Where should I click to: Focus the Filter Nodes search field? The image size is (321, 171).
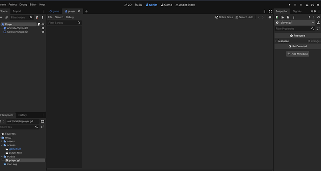coord(21,18)
